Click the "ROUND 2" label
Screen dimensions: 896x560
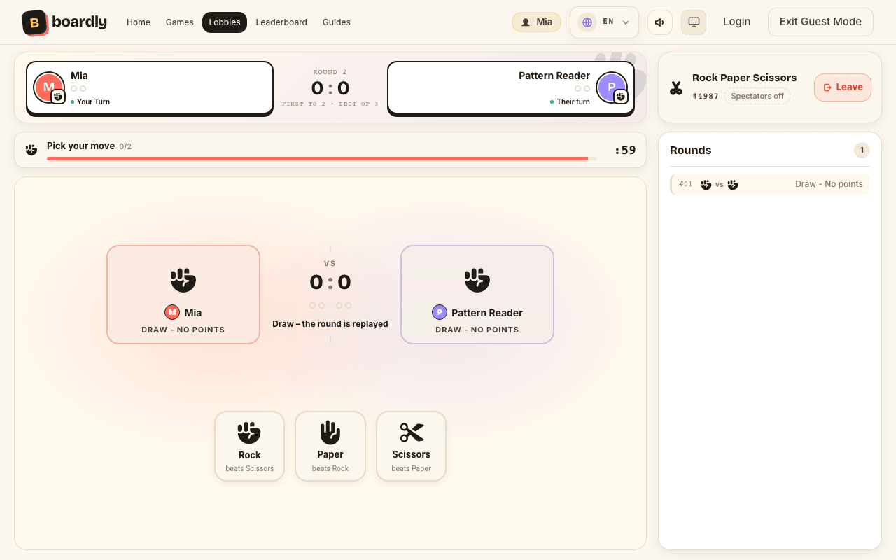[x=330, y=72]
